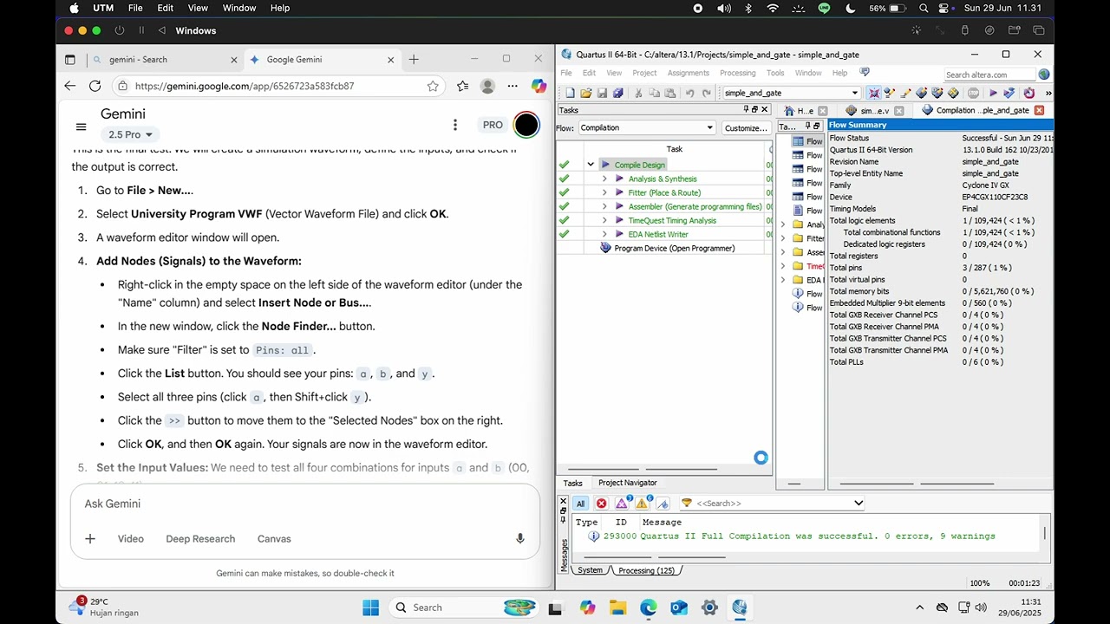
Task: Click Gemini microphone icon
Action: (520, 538)
